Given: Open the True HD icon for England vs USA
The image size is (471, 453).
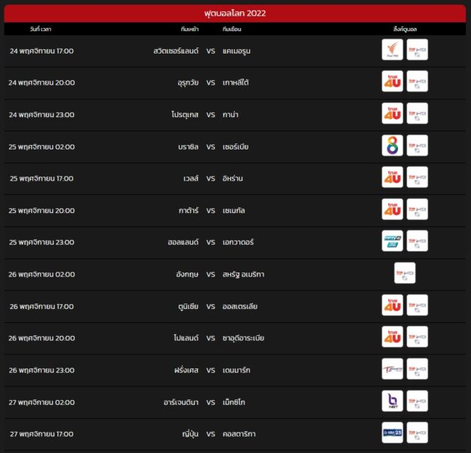Looking at the screenshot, I should click(x=405, y=273).
